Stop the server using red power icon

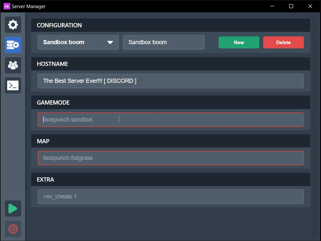(x=13, y=229)
